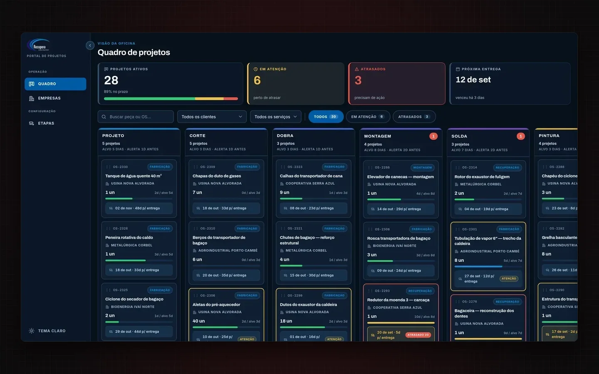Click the drag handle on card OS-2323
The width and height of the screenshot is (599, 374).
point(283,167)
